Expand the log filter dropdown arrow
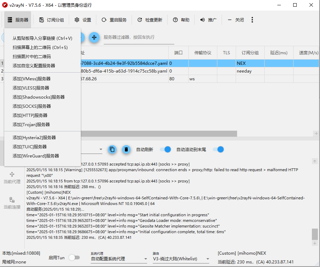320x267 pixels. pyautogui.click(x=101, y=150)
